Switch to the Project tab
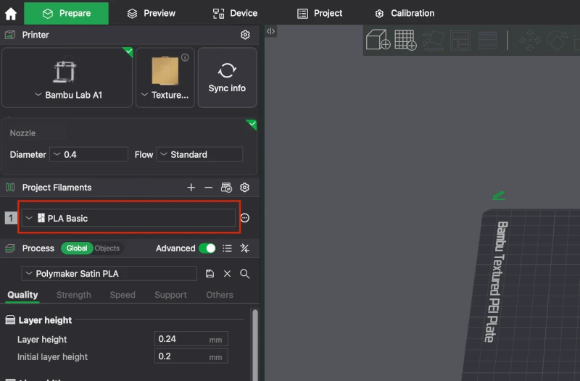 coord(320,13)
